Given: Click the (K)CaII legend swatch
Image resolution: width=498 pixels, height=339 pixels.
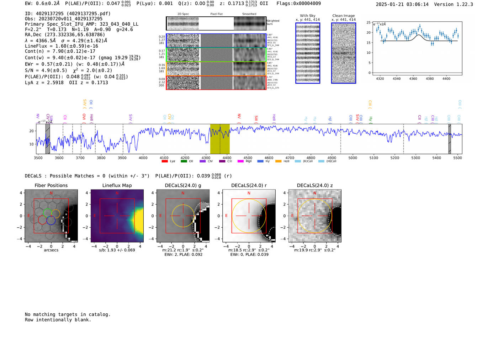Looking at the screenshot, I should [298, 161].
